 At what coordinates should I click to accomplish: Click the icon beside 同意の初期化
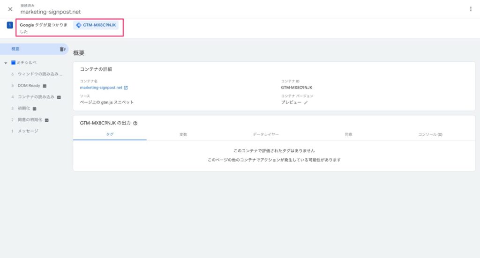(x=46, y=120)
